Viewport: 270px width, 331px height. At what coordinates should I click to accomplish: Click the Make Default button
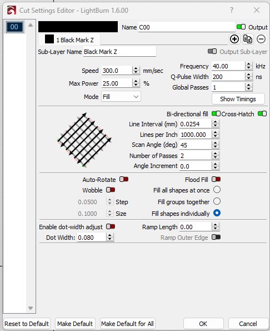(x=75, y=324)
